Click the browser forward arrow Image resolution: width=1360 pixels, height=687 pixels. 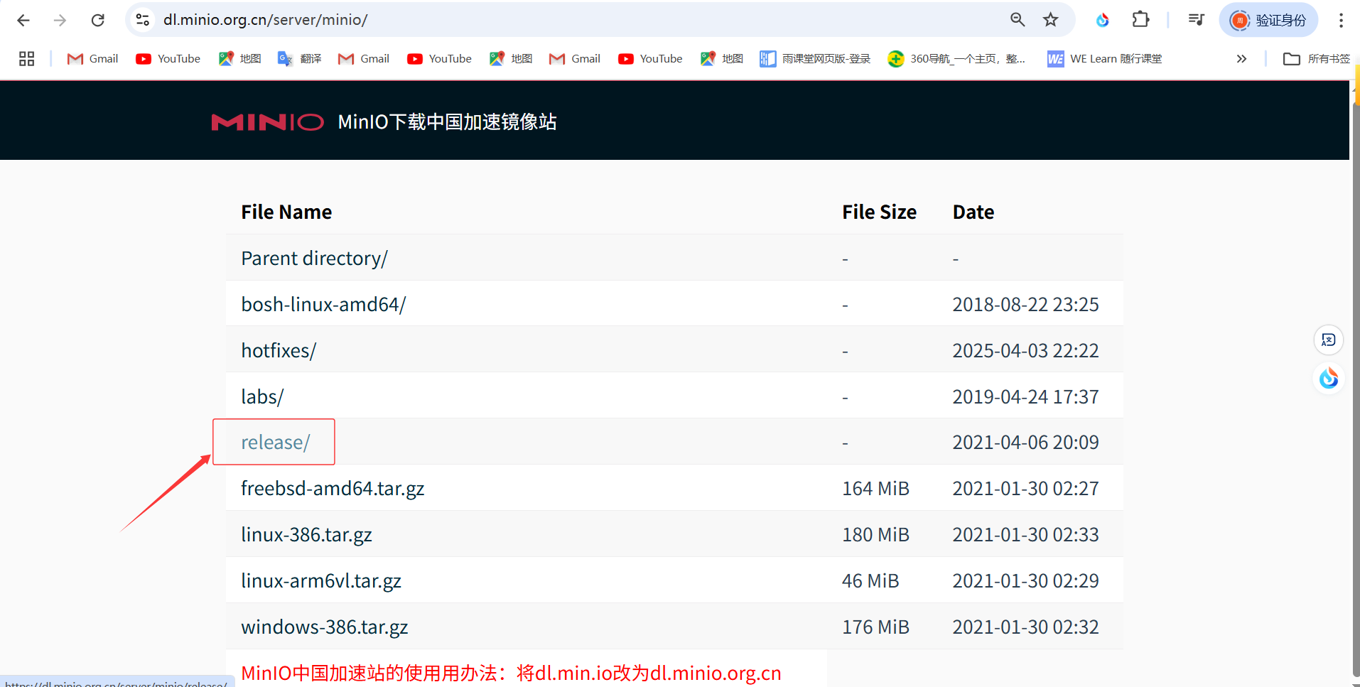(x=60, y=20)
